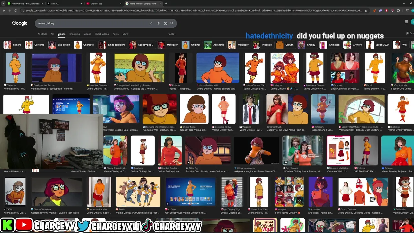Select the Short videos tab
Viewport: 414px width, 233px height.
click(102, 34)
